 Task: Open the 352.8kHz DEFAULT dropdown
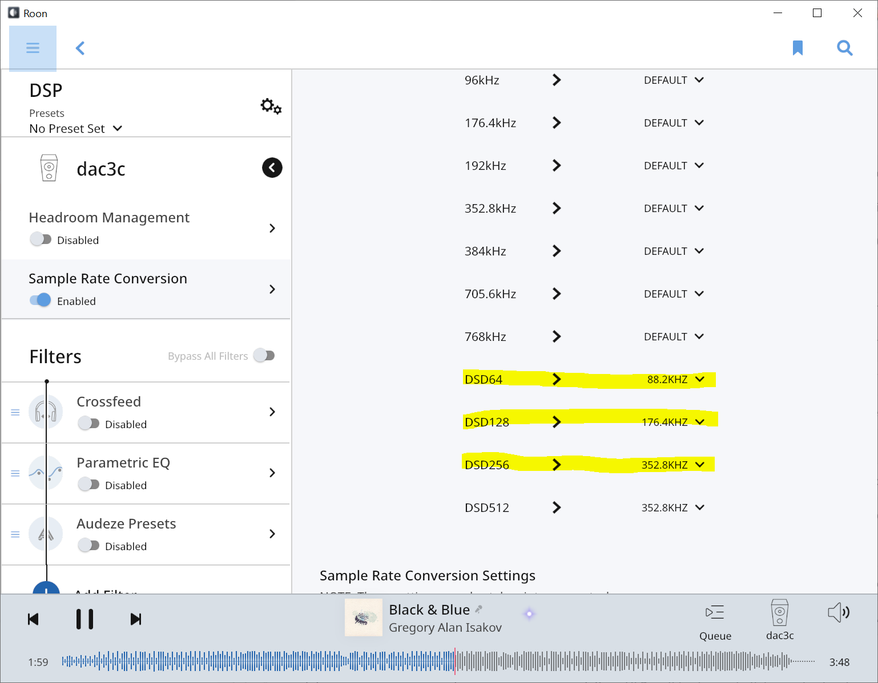[674, 209]
